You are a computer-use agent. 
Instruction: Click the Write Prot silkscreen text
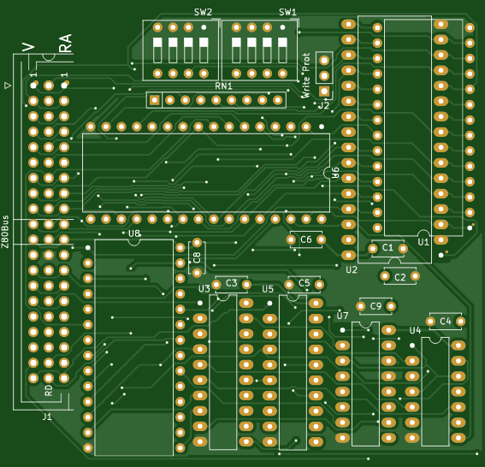(x=305, y=76)
